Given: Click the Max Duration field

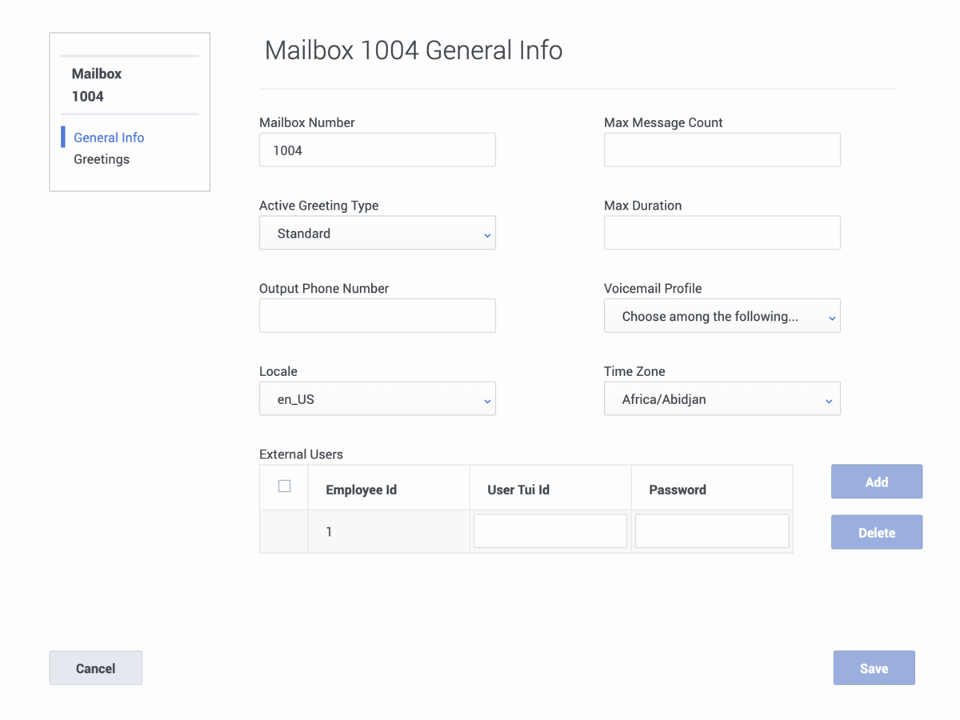Looking at the screenshot, I should (x=722, y=233).
